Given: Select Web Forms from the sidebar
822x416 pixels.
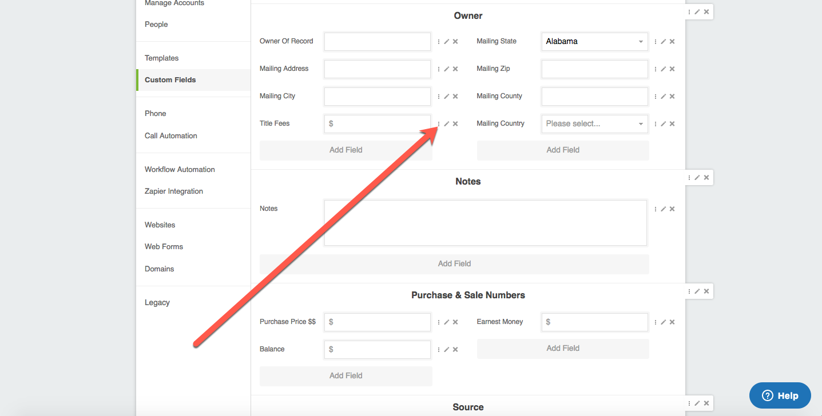Looking at the screenshot, I should click(x=164, y=247).
